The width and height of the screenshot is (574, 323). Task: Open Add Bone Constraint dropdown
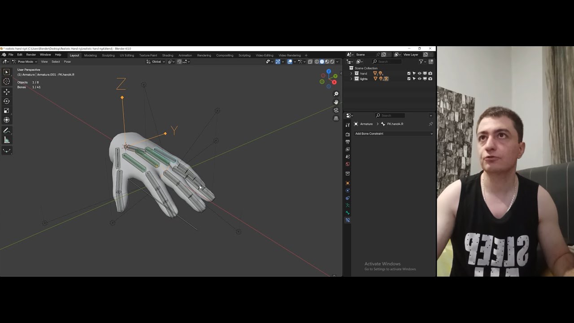pos(394,134)
